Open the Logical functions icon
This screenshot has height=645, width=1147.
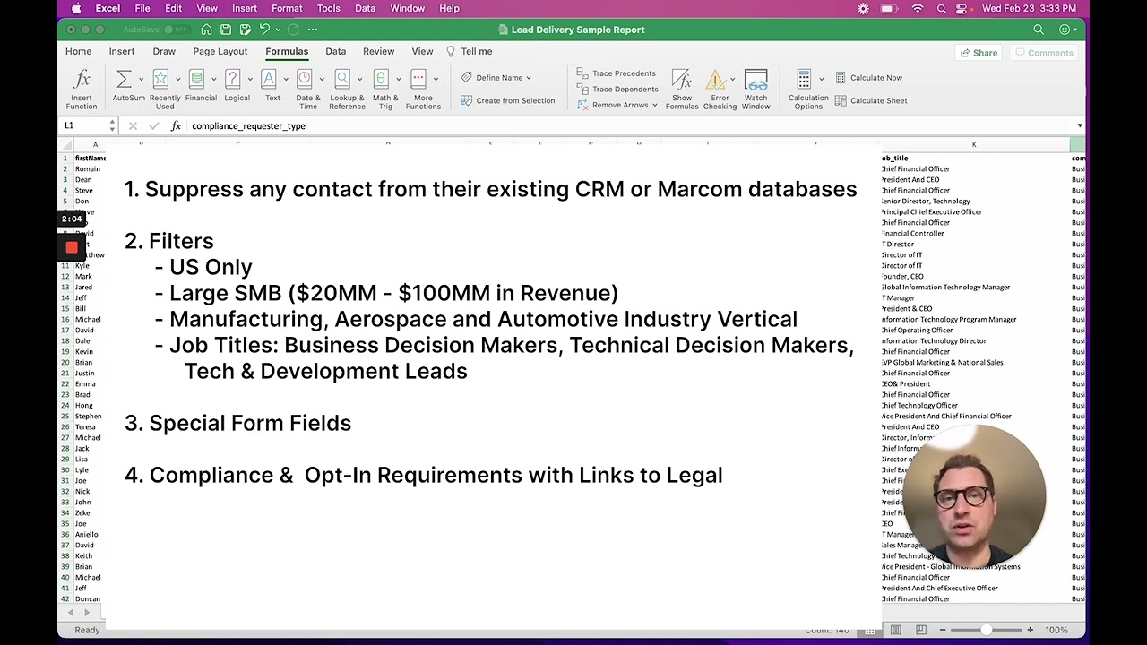point(233,80)
